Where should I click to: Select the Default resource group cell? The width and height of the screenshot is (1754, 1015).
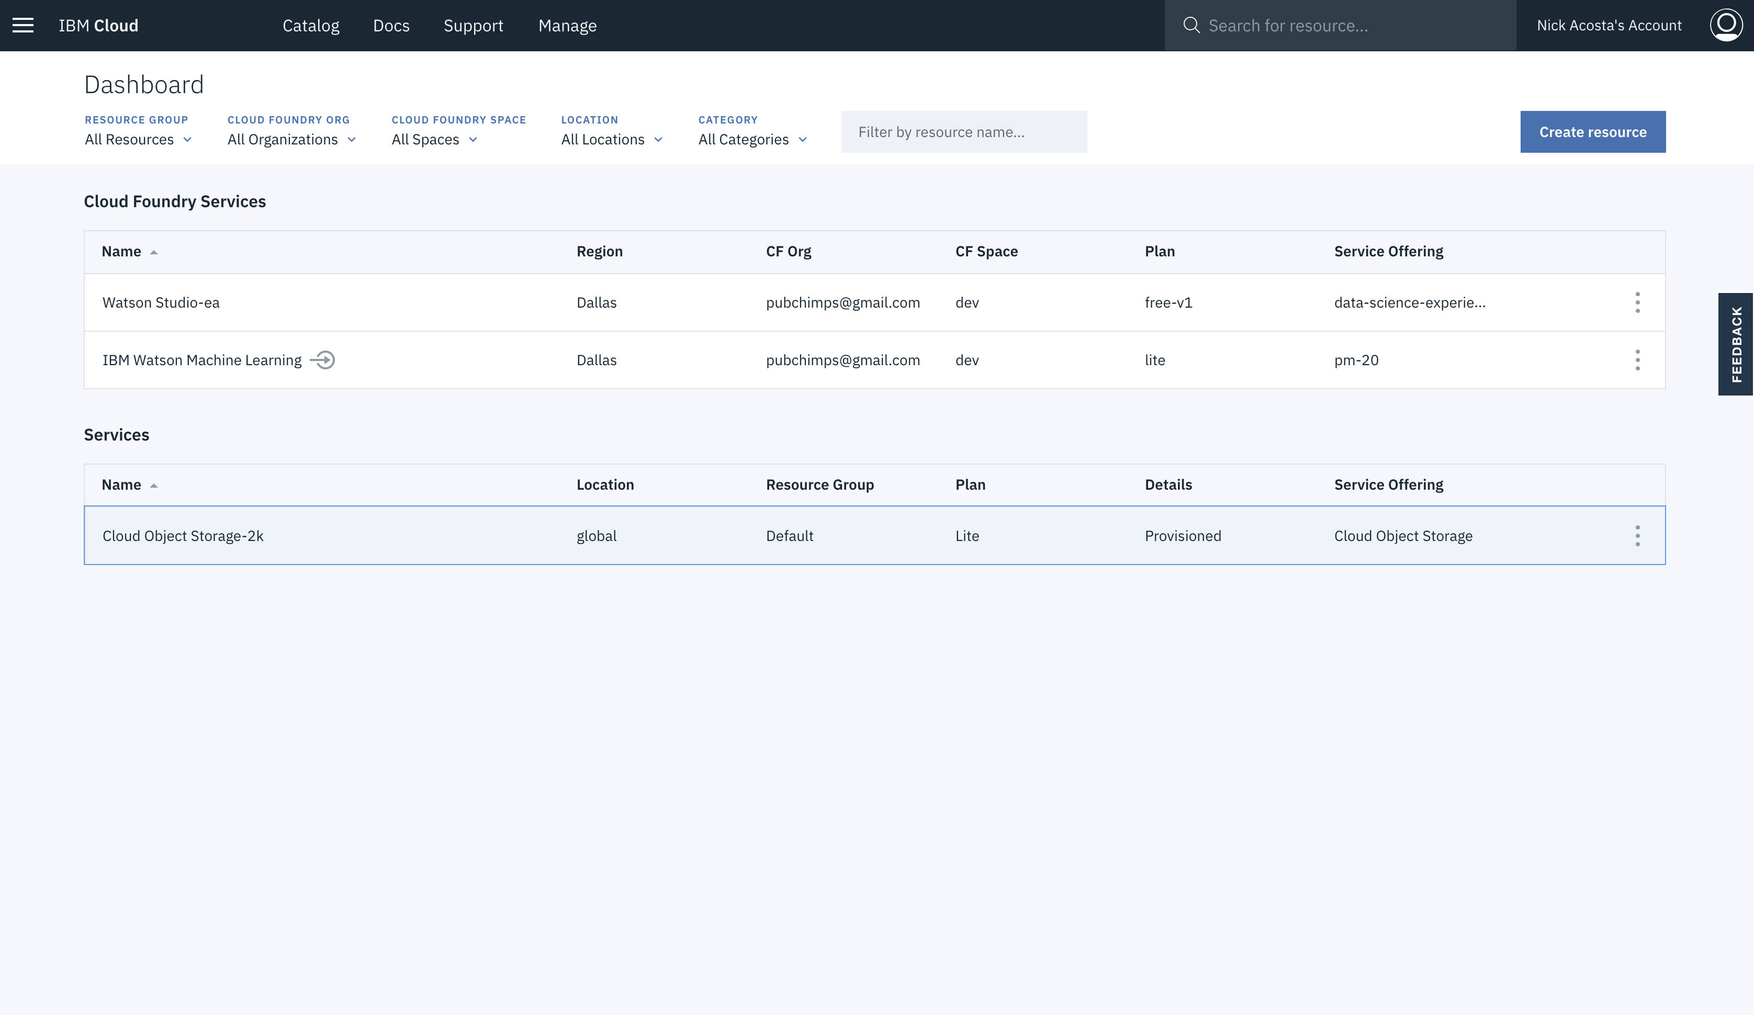point(789,536)
